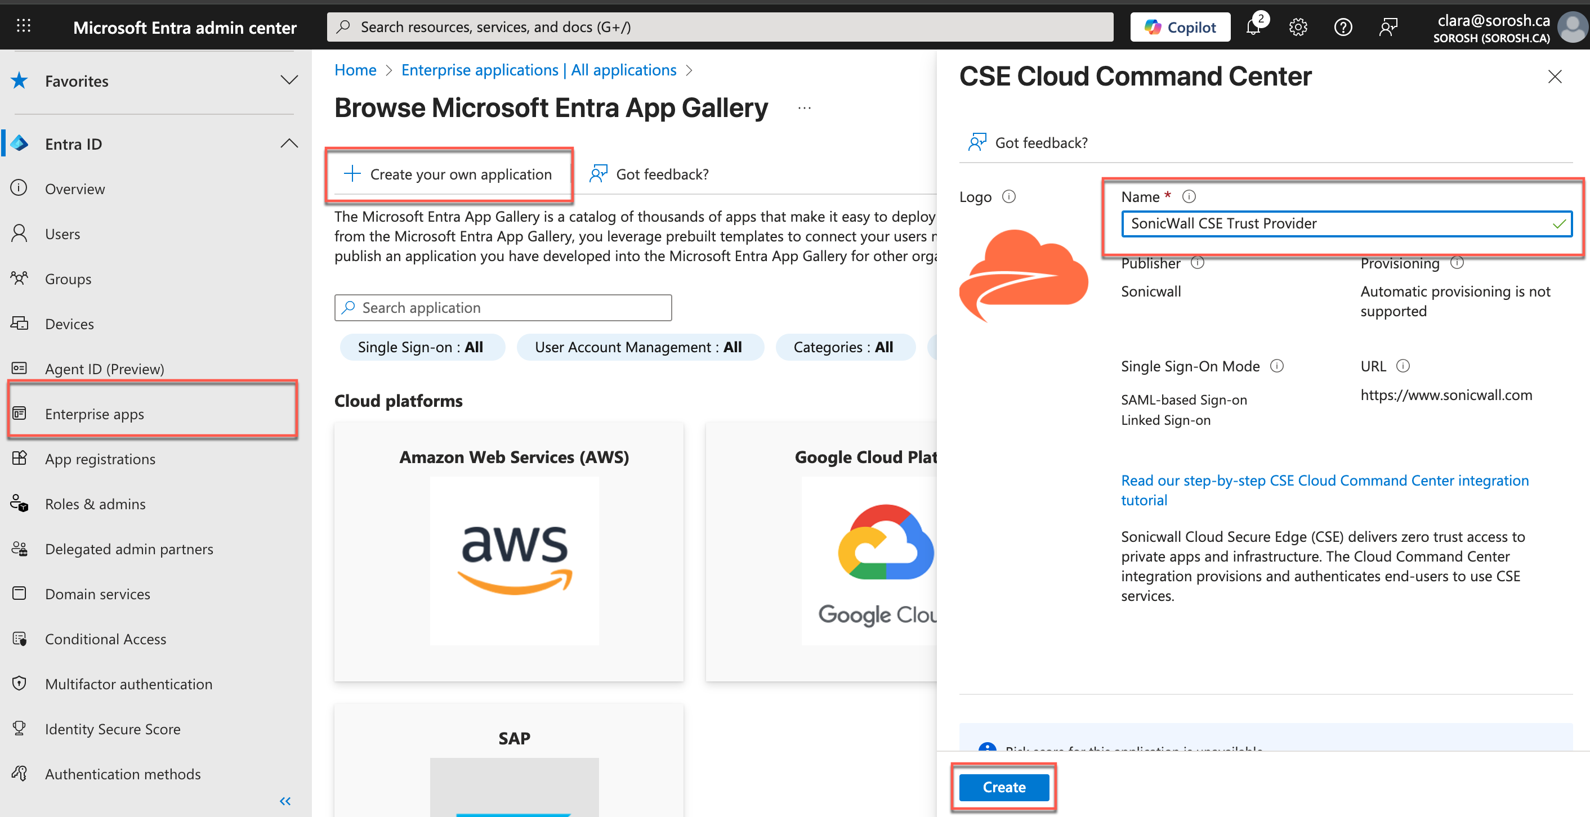Click the Single Sign-On Mode info icon

[x=1276, y=366]
